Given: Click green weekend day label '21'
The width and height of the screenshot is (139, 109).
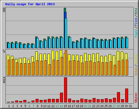Looking at the screenshot, I should point(90,106).
